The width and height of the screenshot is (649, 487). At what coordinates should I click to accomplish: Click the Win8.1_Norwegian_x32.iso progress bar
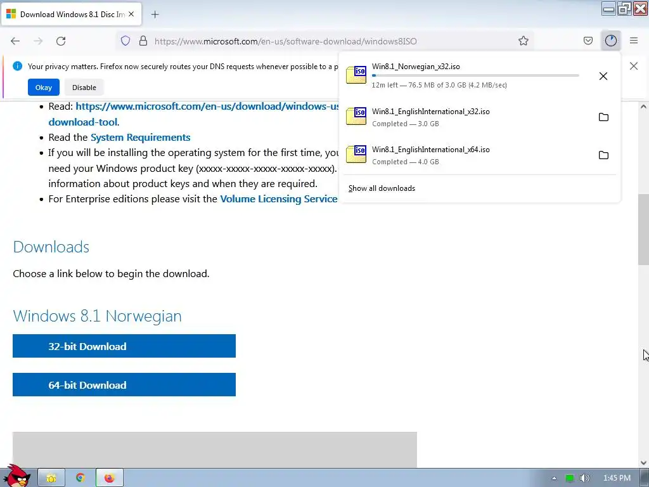pos(475,75)
